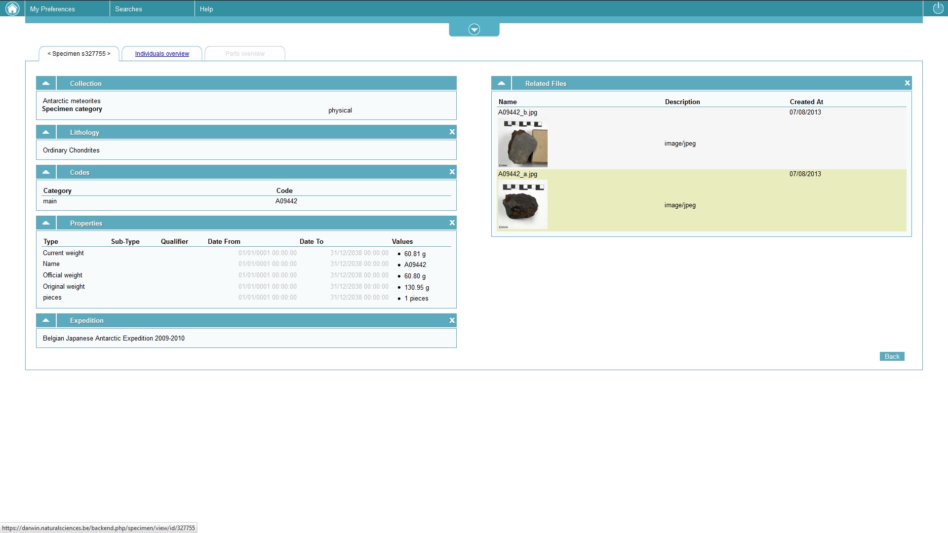Close the Lithology widget with X
948x533 pixels.
[x=452, y=132]
